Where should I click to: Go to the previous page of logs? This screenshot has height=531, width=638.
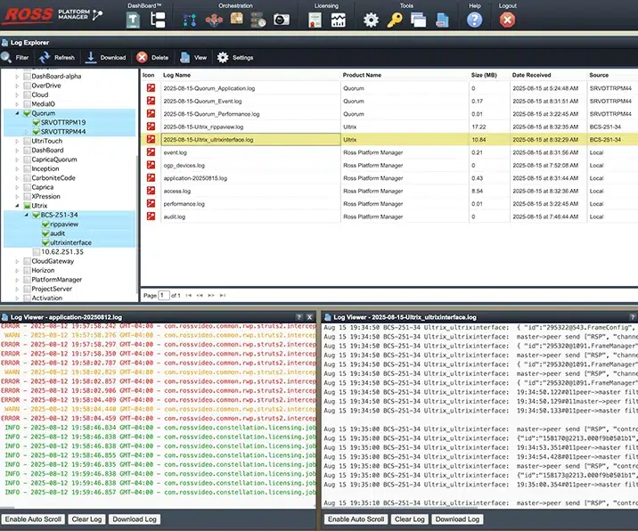tap(200, 296)
